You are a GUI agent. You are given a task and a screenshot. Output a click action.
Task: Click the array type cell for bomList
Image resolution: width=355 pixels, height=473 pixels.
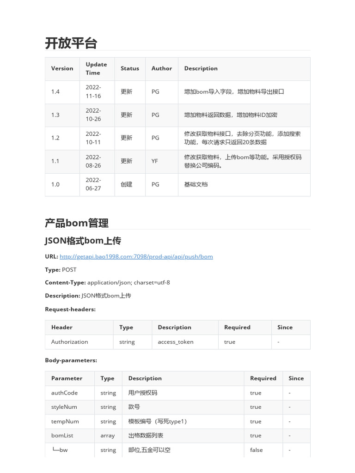pos(107,436)
